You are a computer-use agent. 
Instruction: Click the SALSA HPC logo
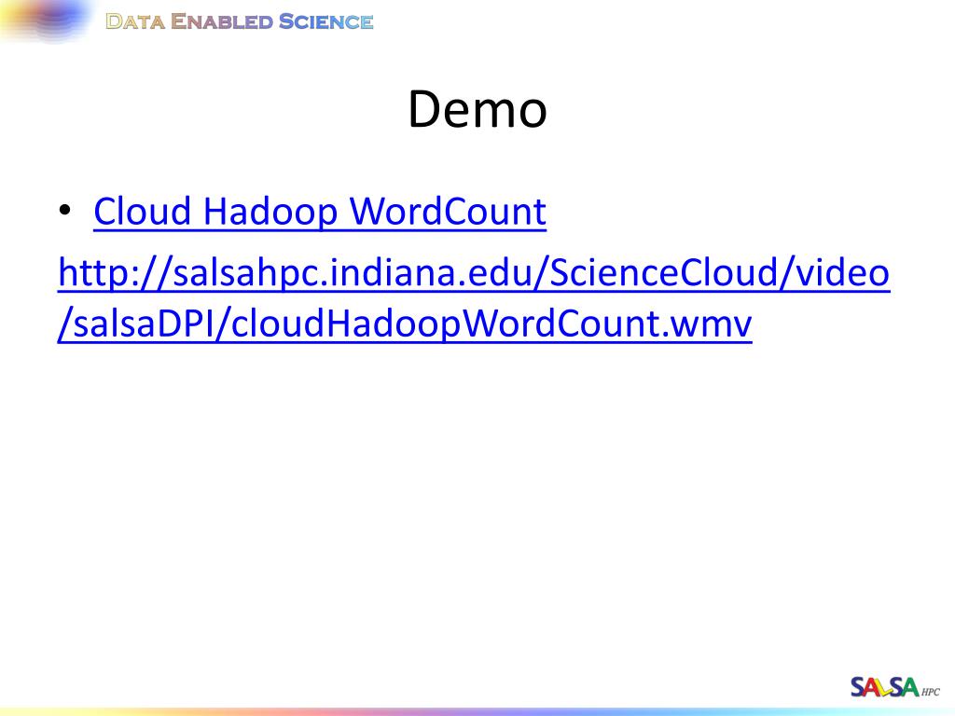pyautogui.click(x=894, y=687)
